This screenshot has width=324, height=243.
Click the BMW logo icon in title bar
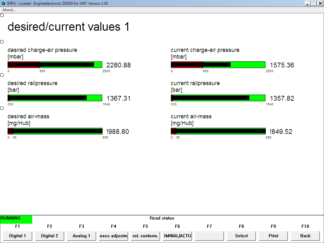coord(3,3)
